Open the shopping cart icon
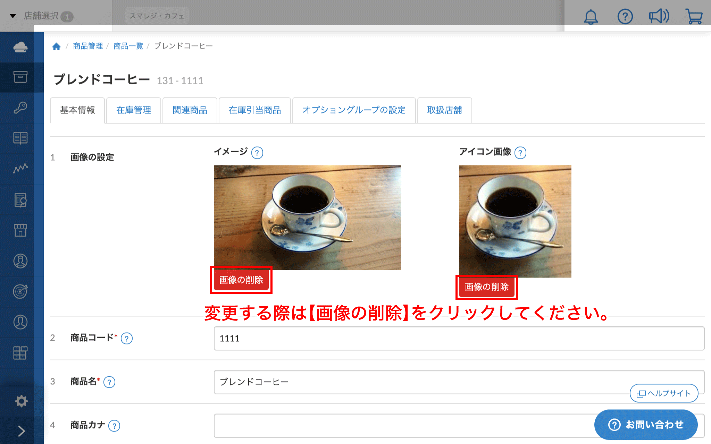Screen dimensions: 711x444 coord(694,16)
